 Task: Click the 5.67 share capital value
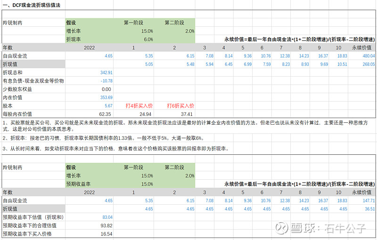[108, 106]
